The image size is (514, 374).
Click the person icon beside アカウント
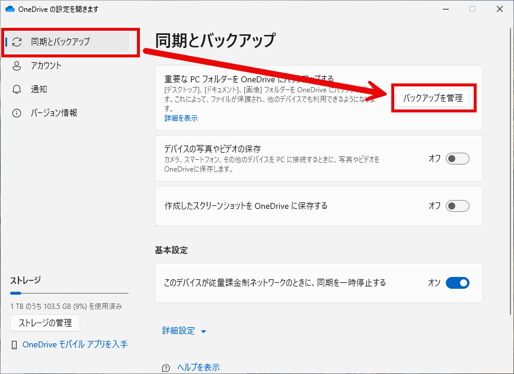[17, 66]
